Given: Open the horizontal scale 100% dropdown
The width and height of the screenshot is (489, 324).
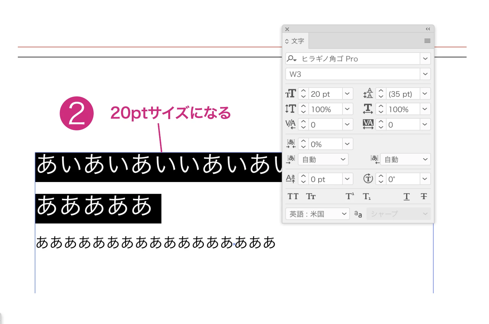Looking at the screenshot, I should pos(425,109).
